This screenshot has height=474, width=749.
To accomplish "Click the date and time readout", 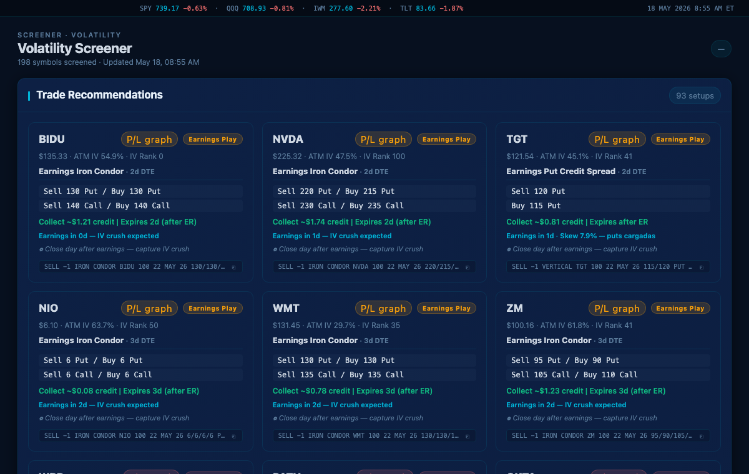I will [x=690, y=9].
